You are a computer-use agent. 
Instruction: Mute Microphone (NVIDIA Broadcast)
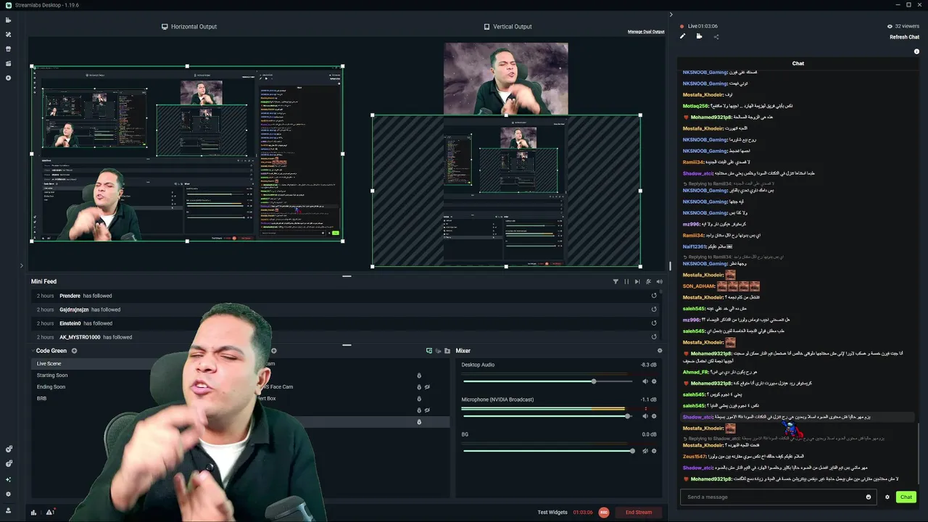point(645,416)
